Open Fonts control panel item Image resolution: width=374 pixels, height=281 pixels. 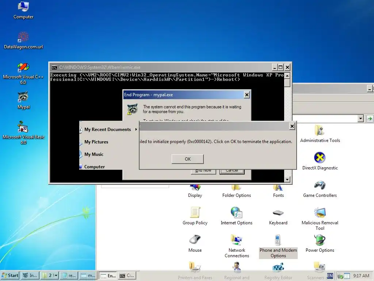pos(278,191)
